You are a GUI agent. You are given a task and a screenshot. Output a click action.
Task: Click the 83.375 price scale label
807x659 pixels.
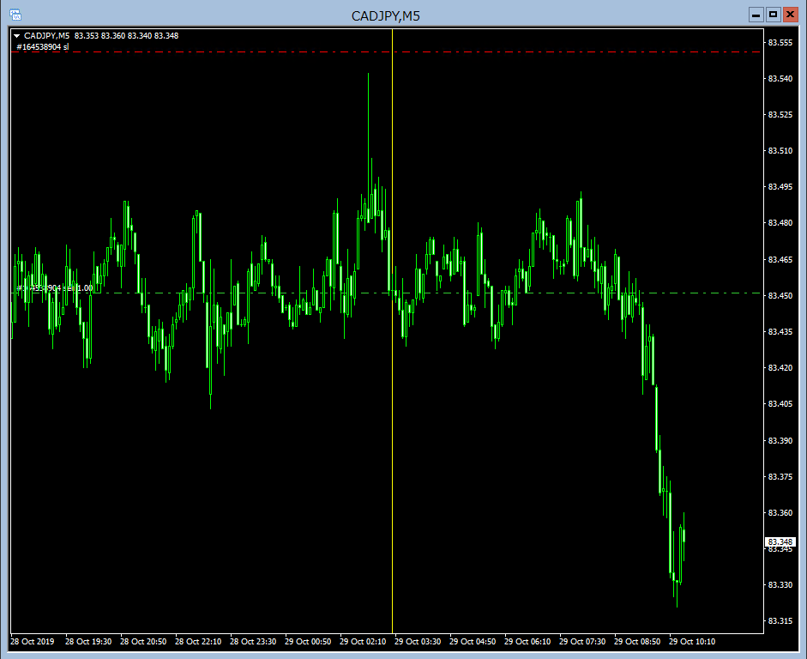click(x=780, y=477)
